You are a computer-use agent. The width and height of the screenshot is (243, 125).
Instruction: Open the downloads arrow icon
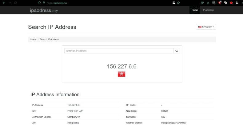[x=208, y=3]
